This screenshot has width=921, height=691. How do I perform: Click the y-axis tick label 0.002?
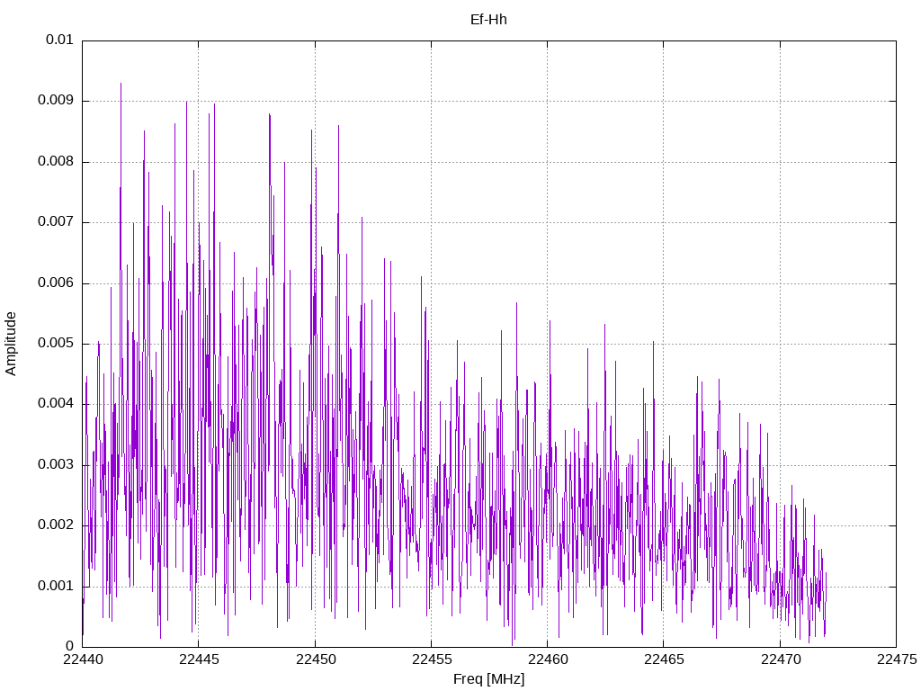pos(56,525)
